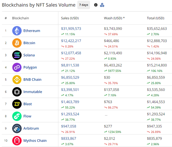Click the BNB Chain logo icon
The width and height of the screenshot is (172, 147).
[x=17, y=79]
